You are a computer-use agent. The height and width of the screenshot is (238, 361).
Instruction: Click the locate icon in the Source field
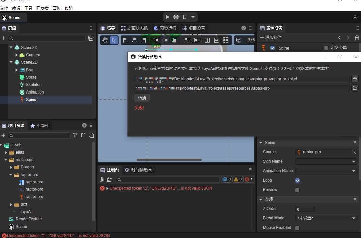click(x=354, y=152)
